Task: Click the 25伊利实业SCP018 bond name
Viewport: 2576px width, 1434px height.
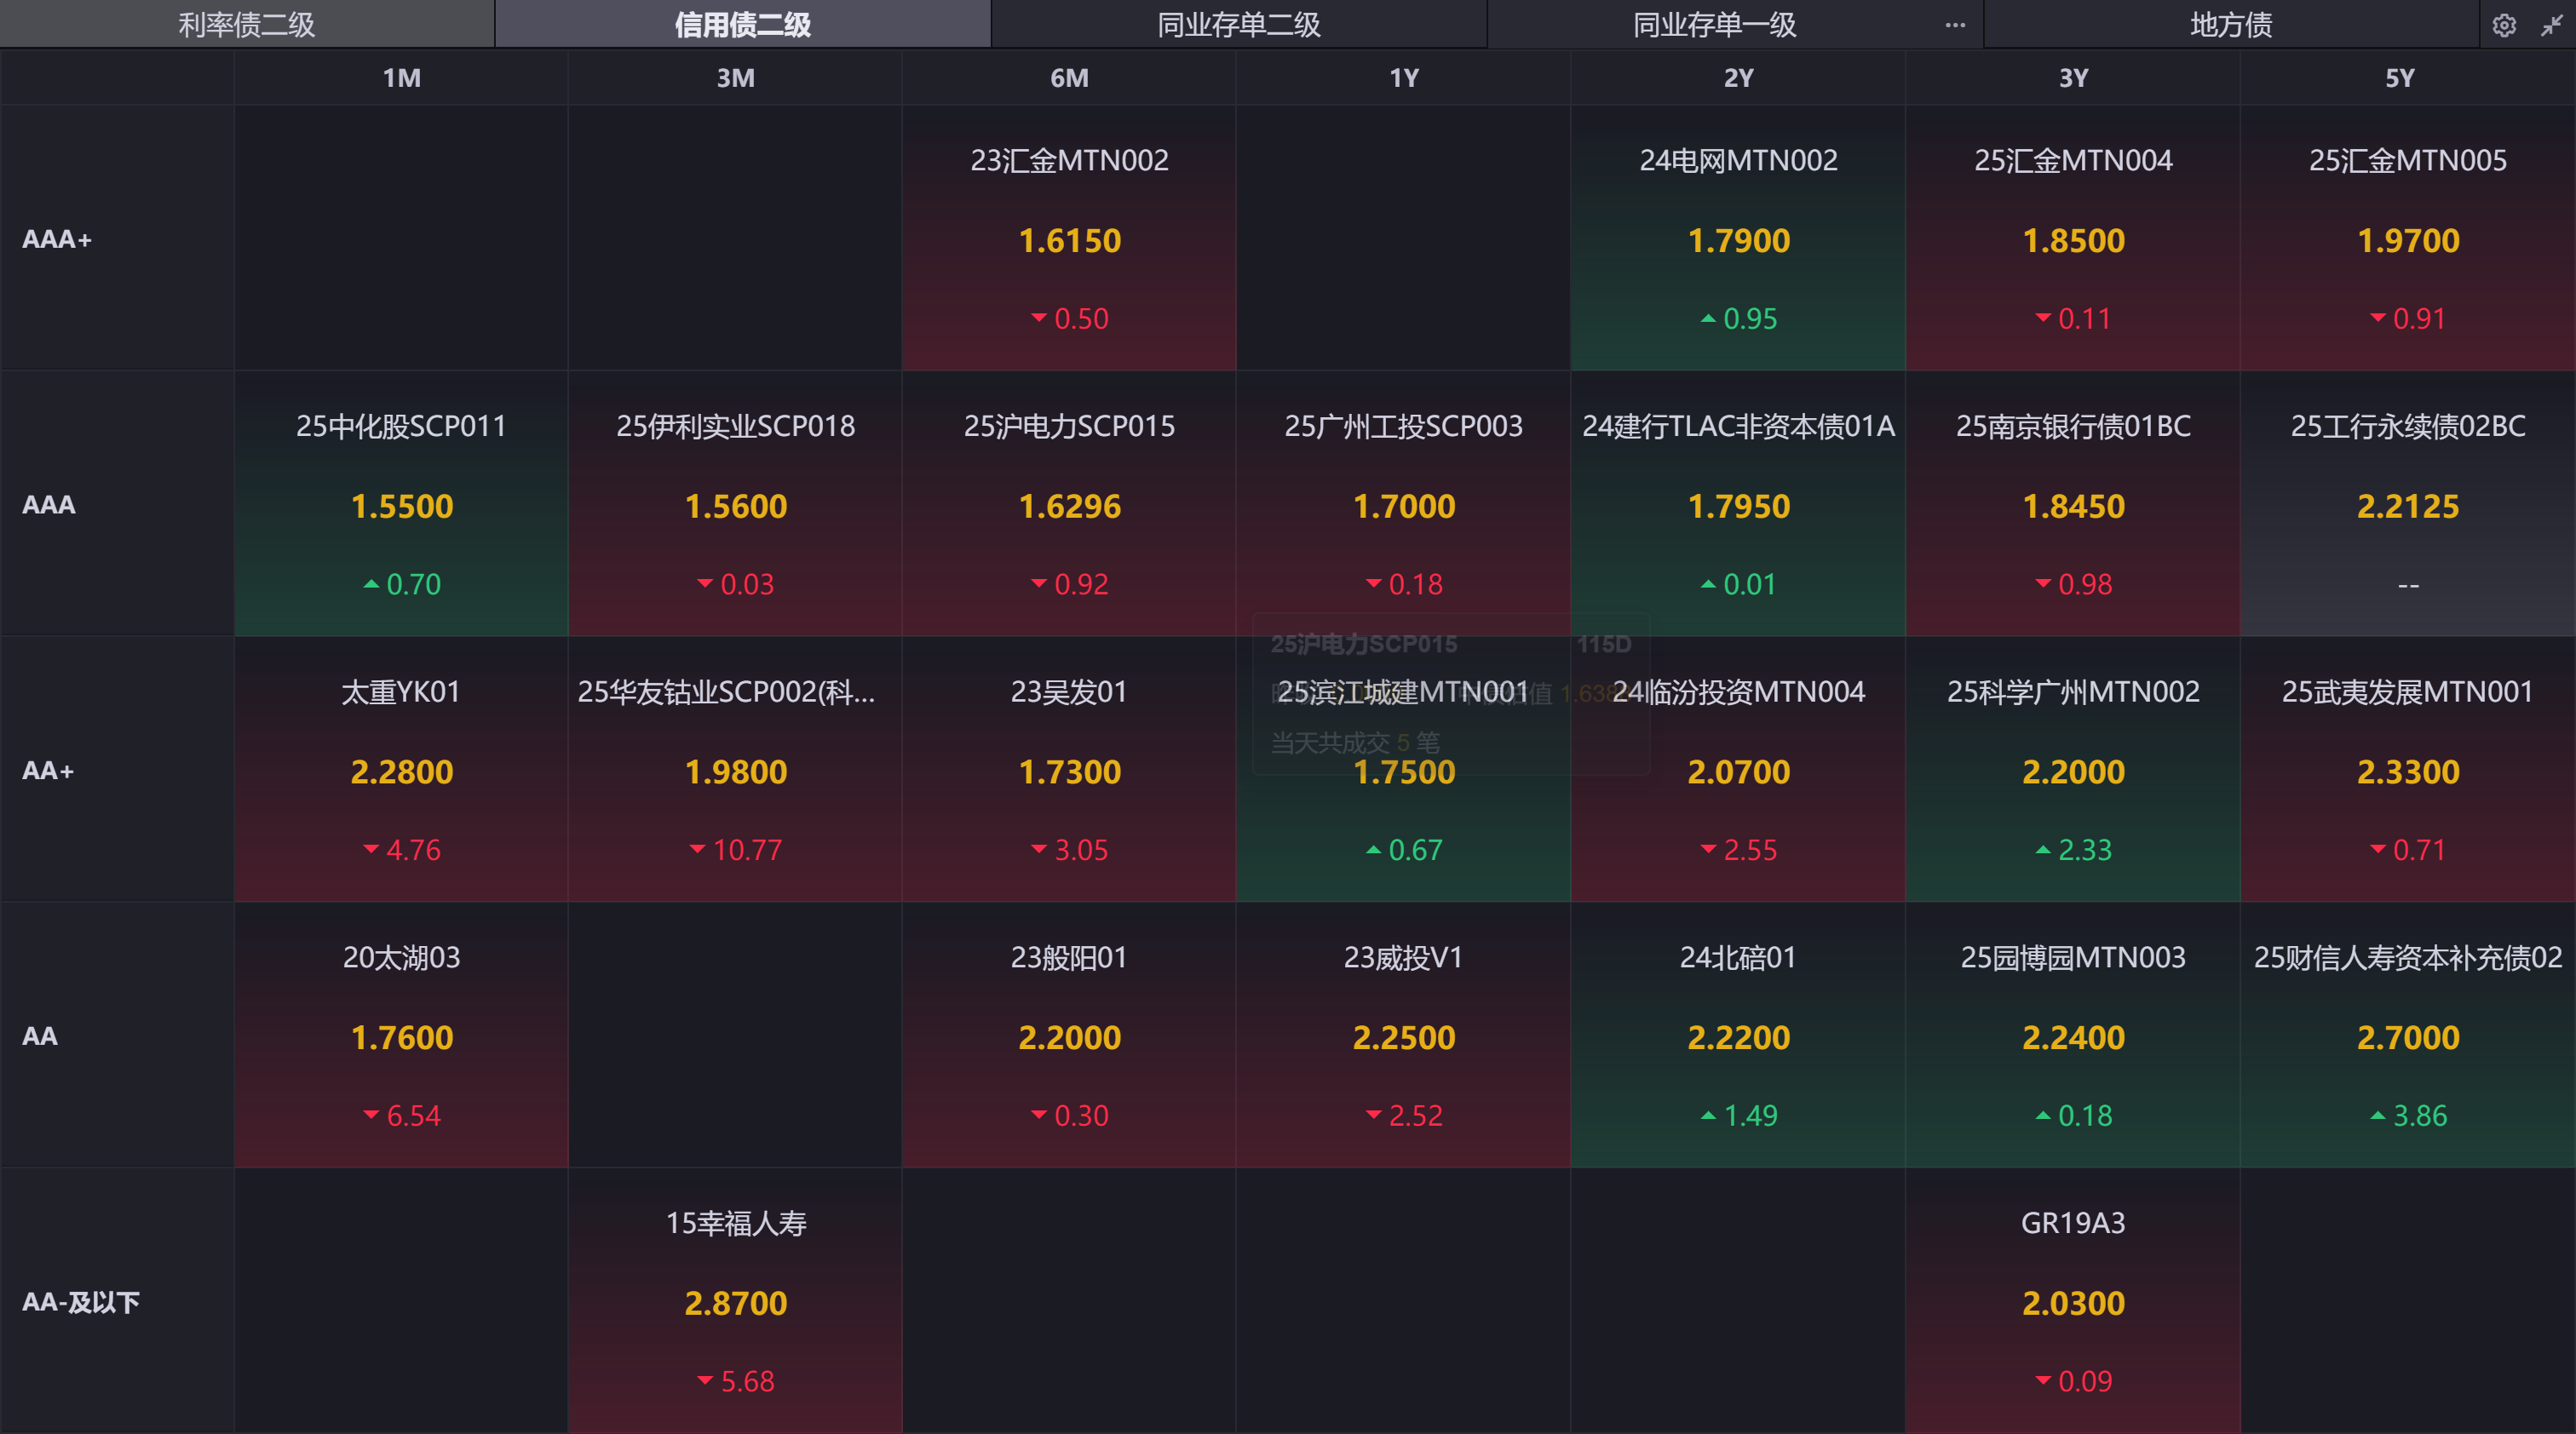Action: [x=735, y=427]
